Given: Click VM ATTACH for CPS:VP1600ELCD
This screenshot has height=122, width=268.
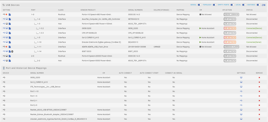Looking at the screenshot, I should 230,33.
